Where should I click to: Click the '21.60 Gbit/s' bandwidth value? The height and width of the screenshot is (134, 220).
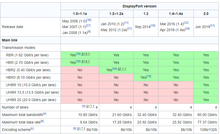coord(122,115)
